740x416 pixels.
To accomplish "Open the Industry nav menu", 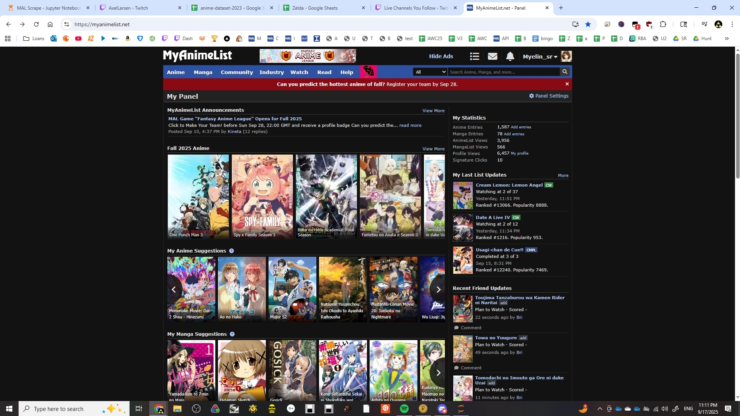I will click(x=272, y=72).
